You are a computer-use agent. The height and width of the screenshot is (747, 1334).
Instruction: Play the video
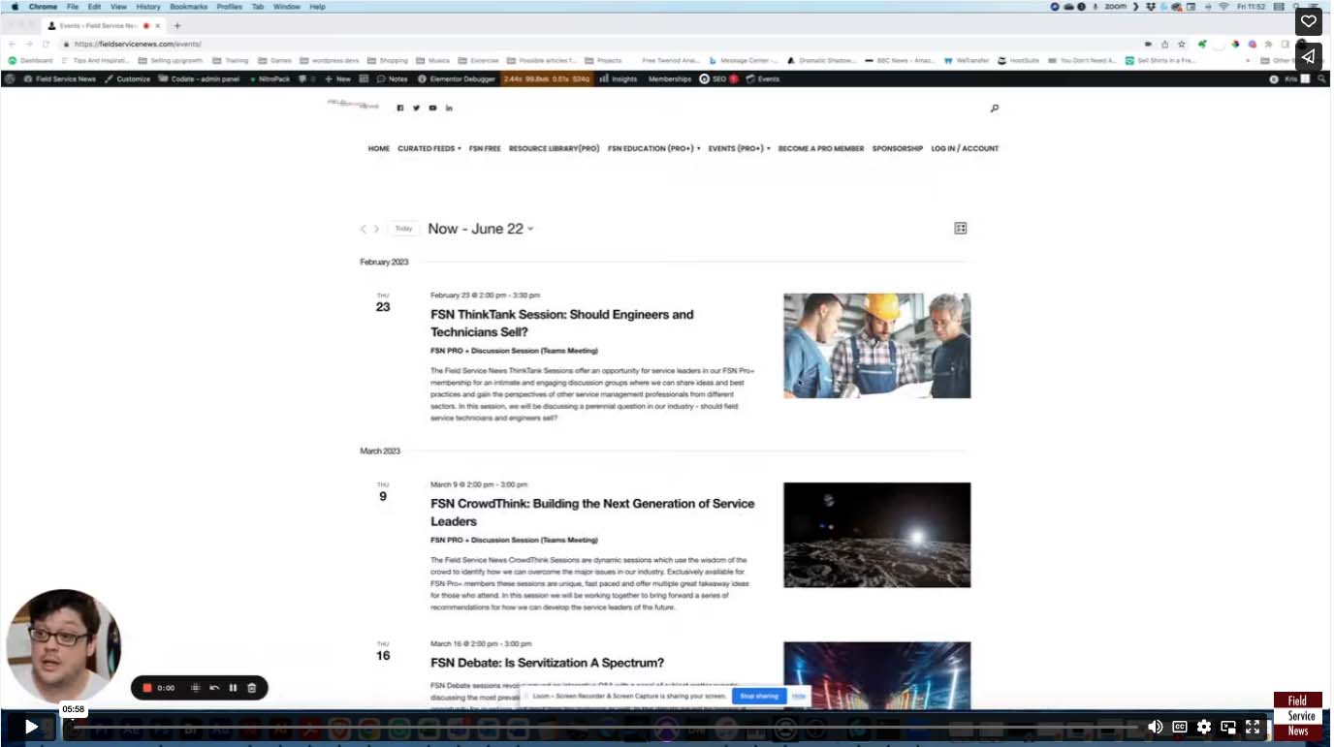coord(31,727)
